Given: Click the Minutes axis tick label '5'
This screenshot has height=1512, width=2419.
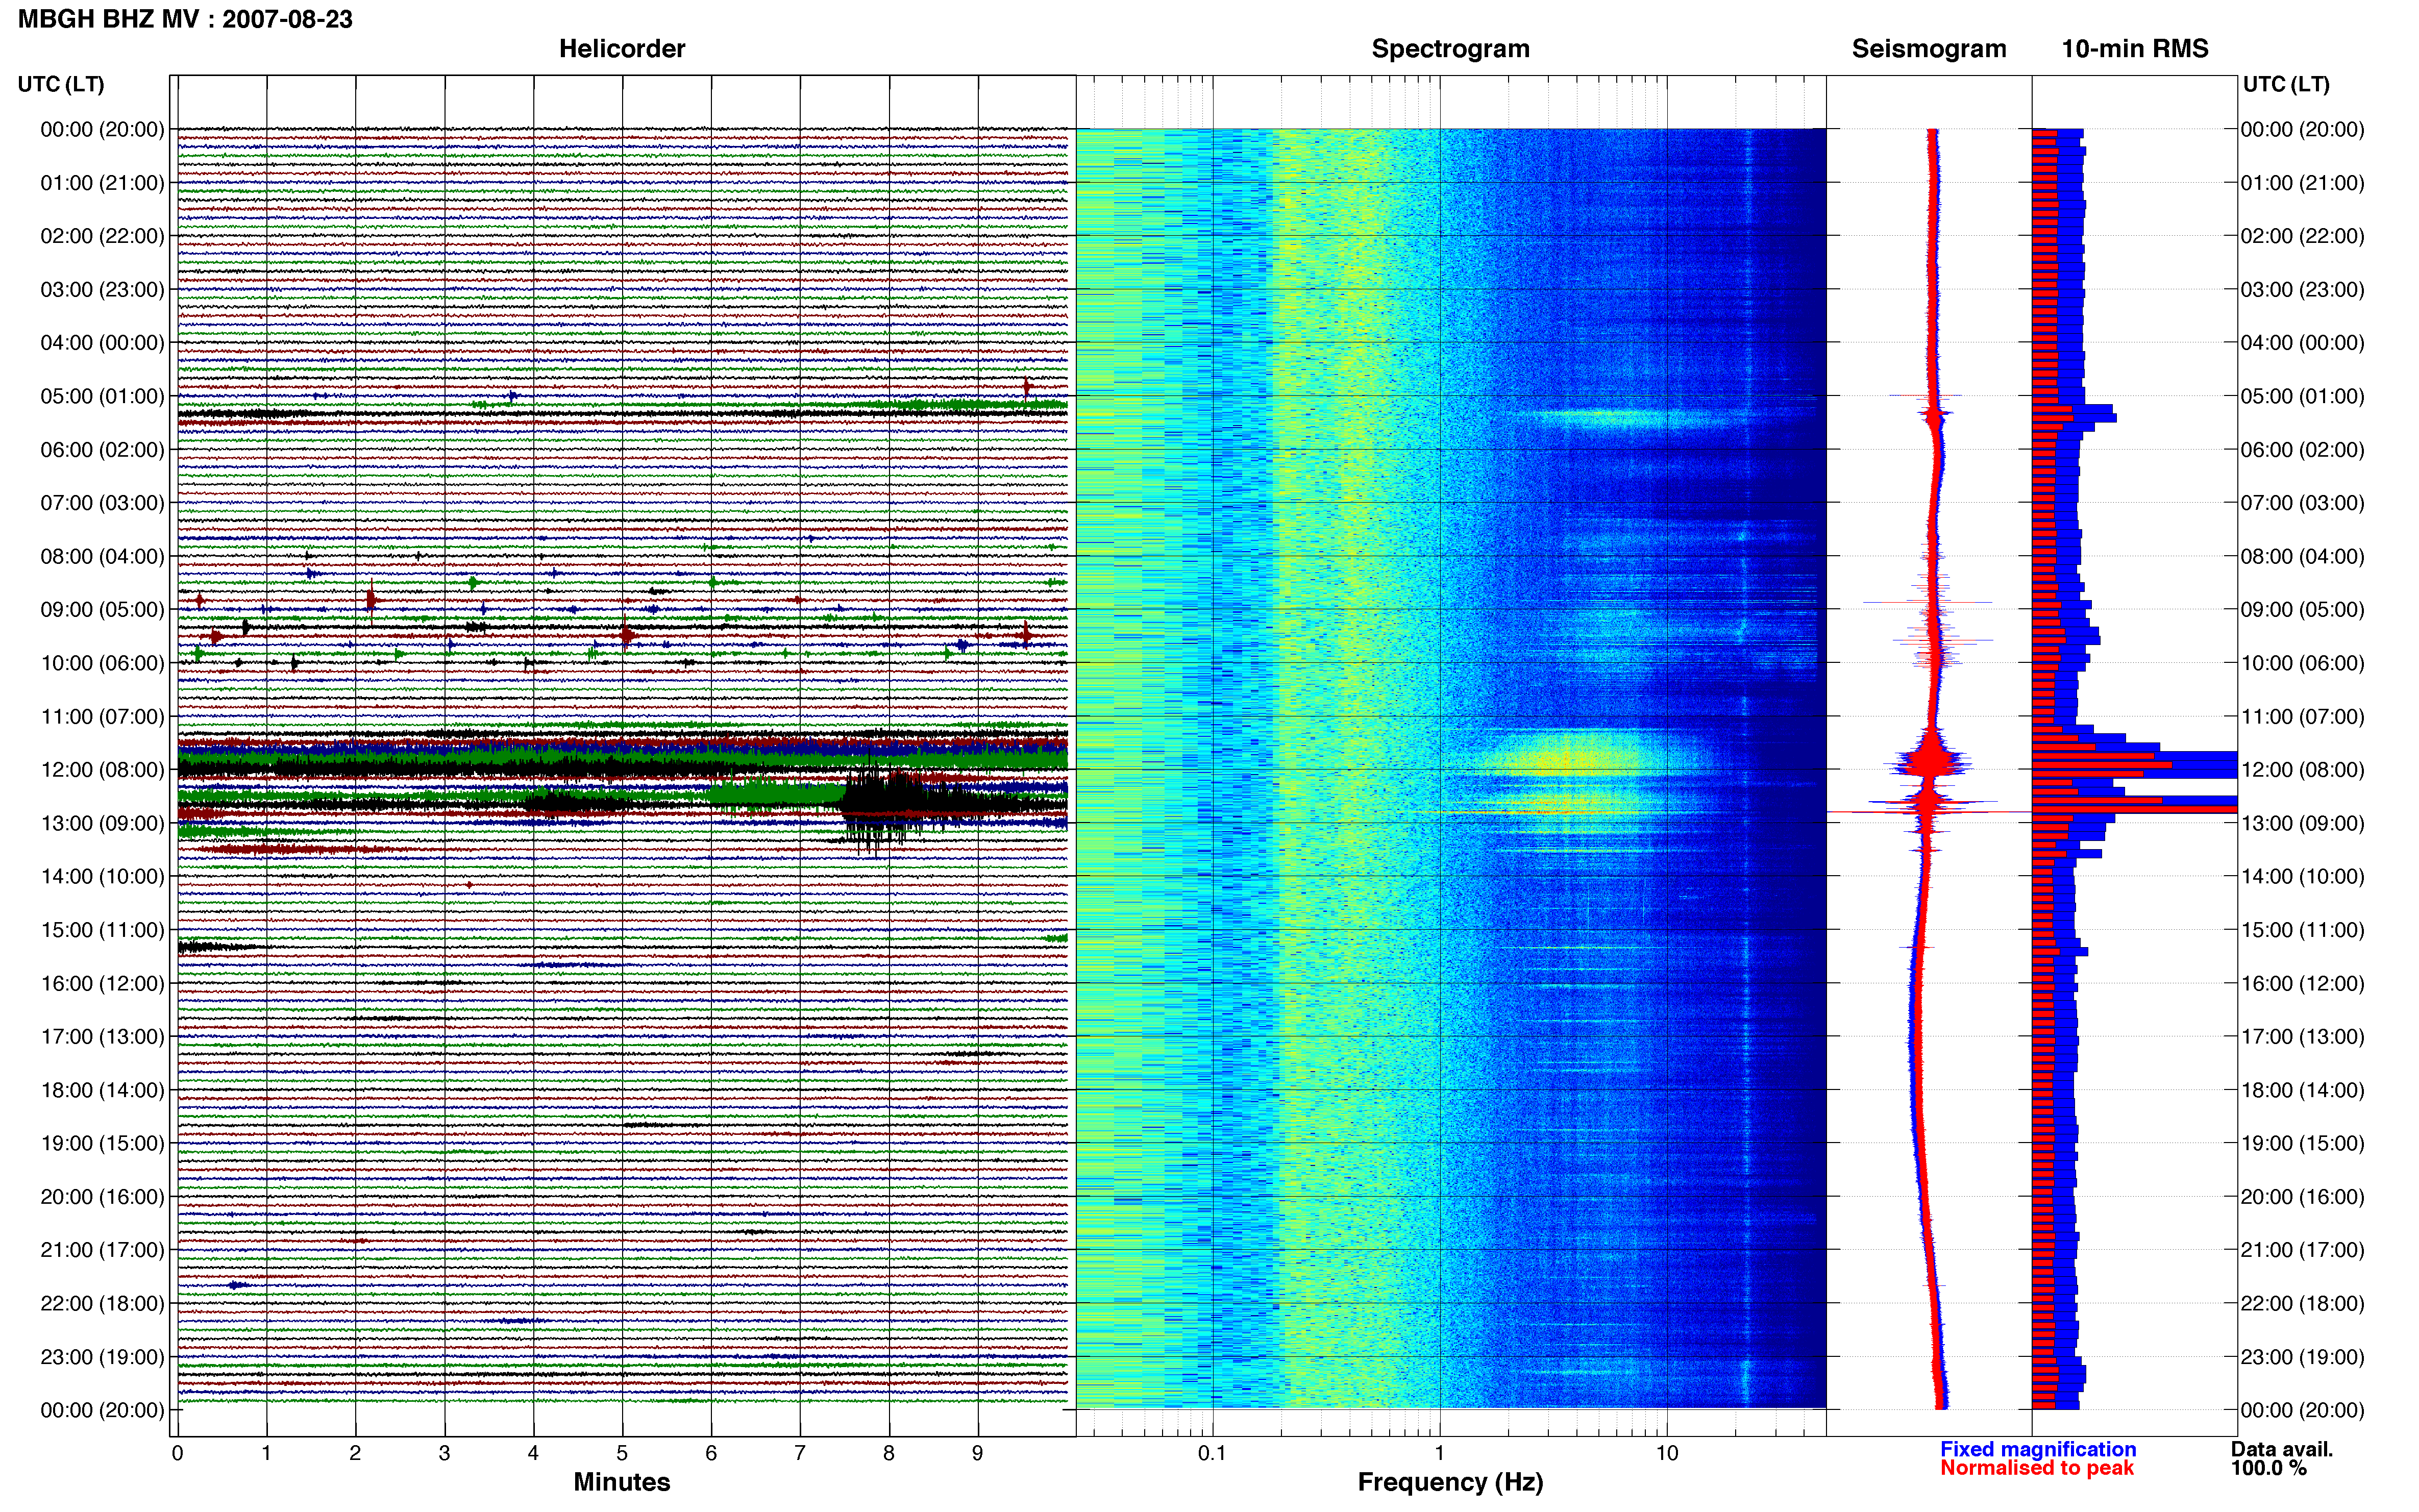Looking at the screenshot, I should 622,1453.
